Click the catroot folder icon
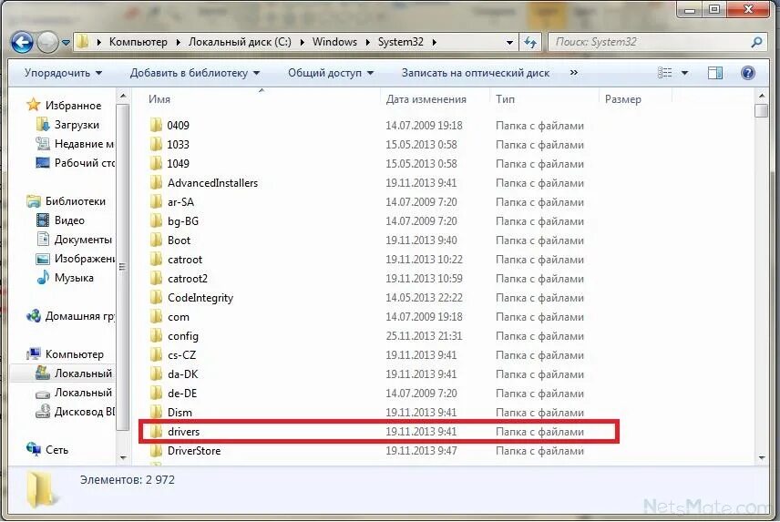The image size is (780, 522). [x=156, y=259]
